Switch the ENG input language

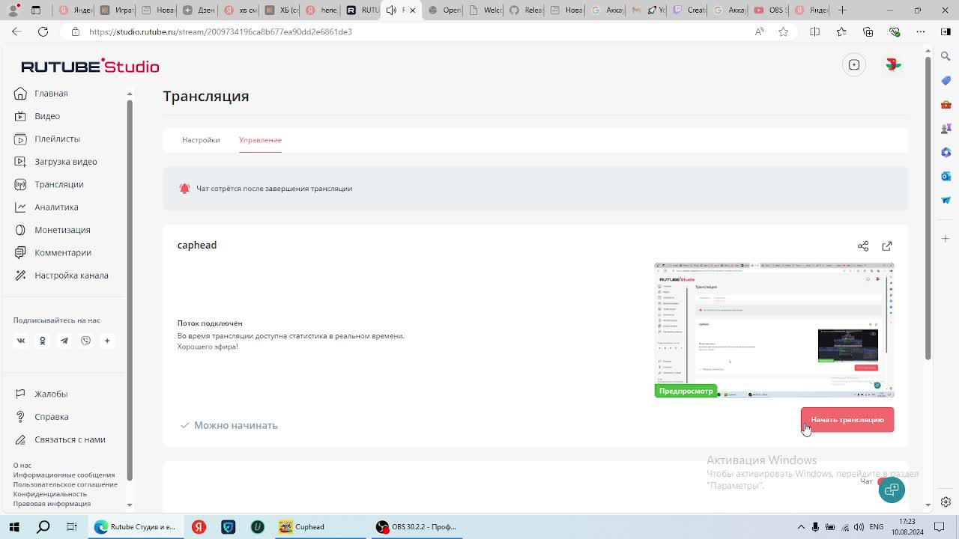coord(876,527)
